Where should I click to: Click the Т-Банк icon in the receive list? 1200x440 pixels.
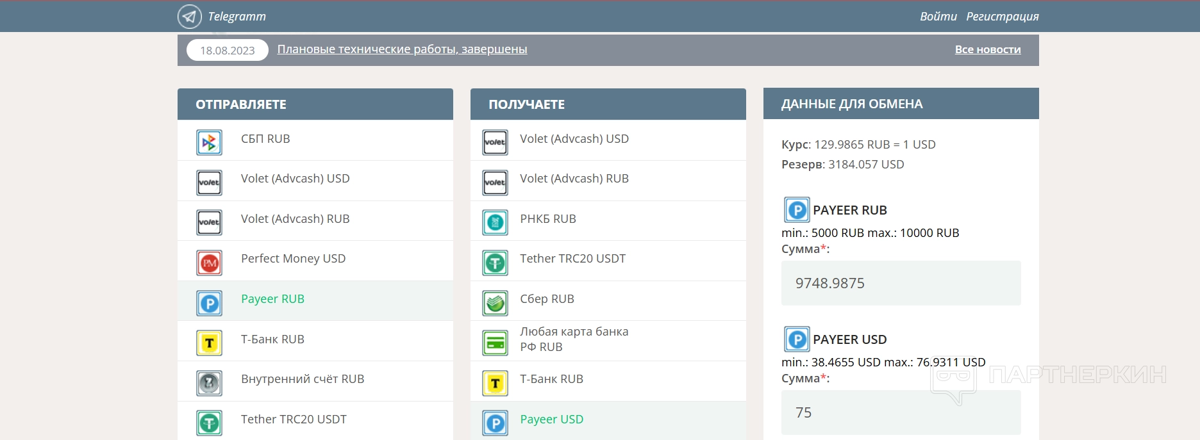tap(495, 383)
